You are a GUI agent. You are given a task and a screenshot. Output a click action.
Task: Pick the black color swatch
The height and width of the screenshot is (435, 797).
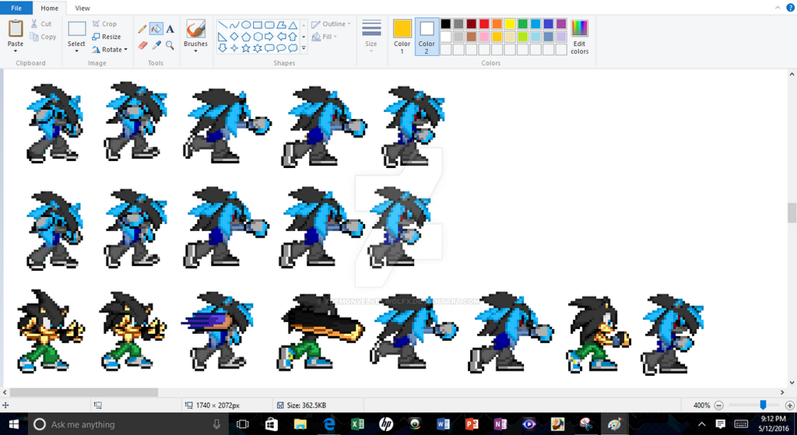tap(446, 24)
